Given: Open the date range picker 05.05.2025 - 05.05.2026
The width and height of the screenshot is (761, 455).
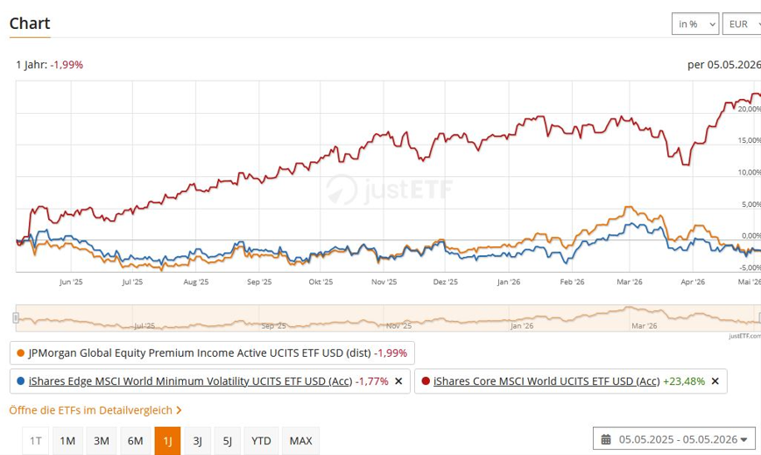Looking at the screenshot, I should click(x=674, y=439).
